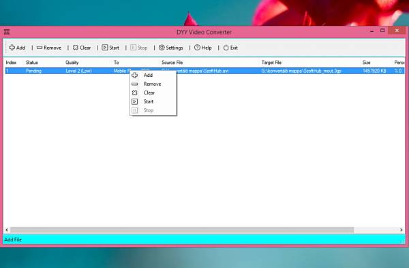This screenshot has width=409, height=268.
Task: Click the plus icon in the context menu
Action: pos(134,76)
